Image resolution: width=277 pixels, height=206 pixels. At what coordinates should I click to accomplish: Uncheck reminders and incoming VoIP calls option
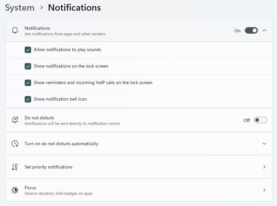[28, 82]
